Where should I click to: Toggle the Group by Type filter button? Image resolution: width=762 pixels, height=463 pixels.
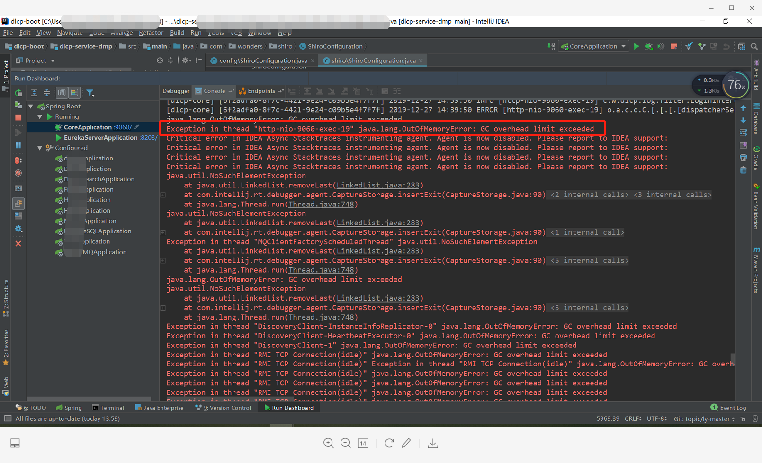(73, 93)
